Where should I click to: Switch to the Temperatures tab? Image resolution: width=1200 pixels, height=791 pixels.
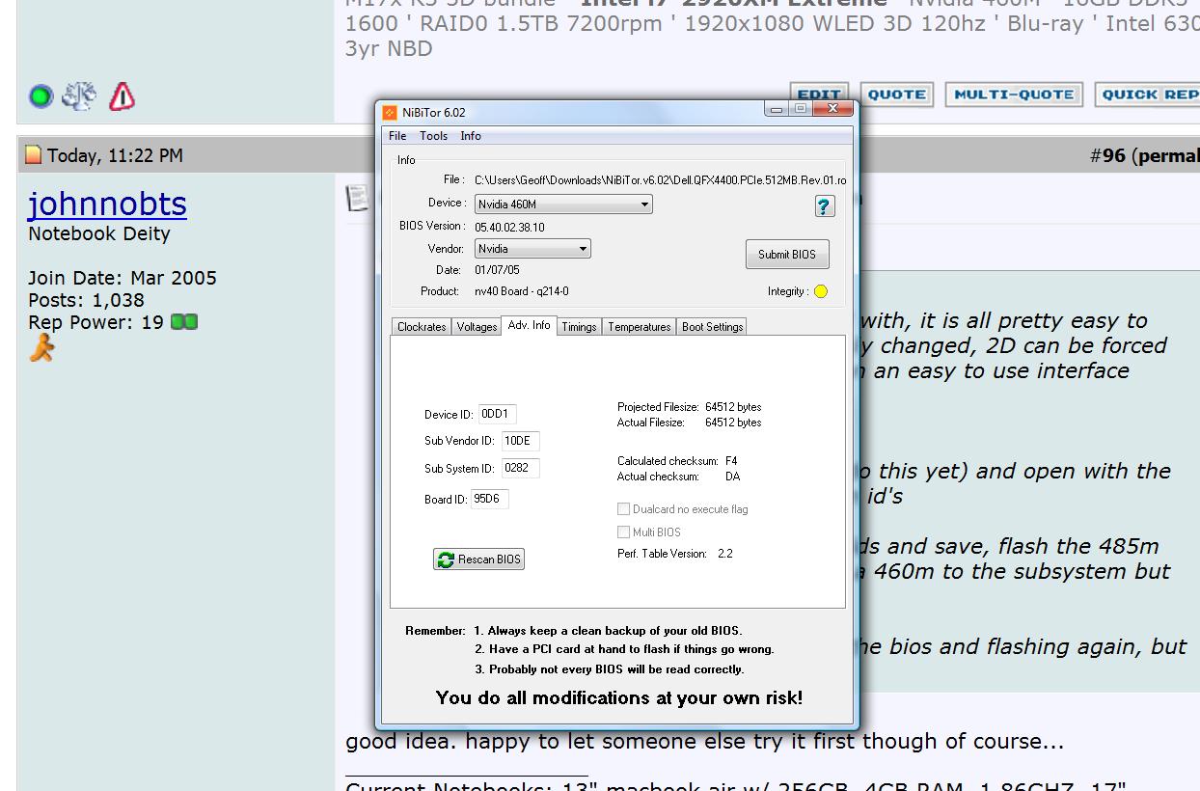coord(639,327)
